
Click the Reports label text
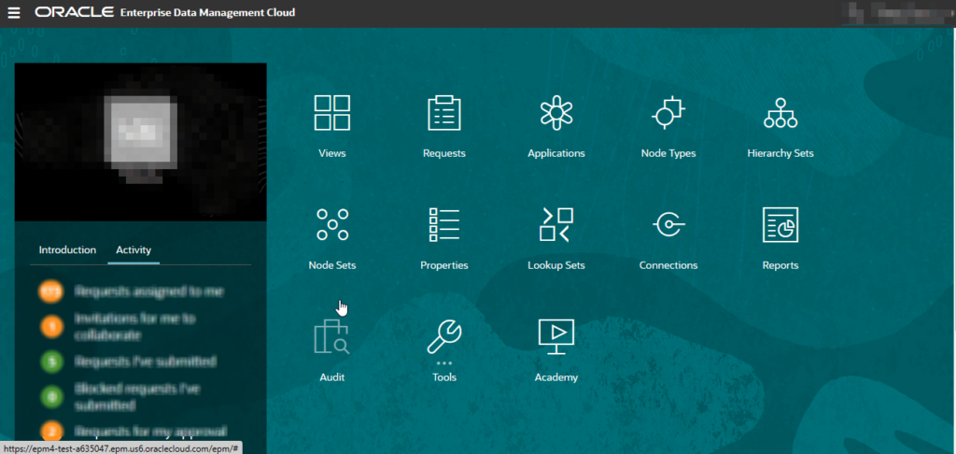coord(780,265)
